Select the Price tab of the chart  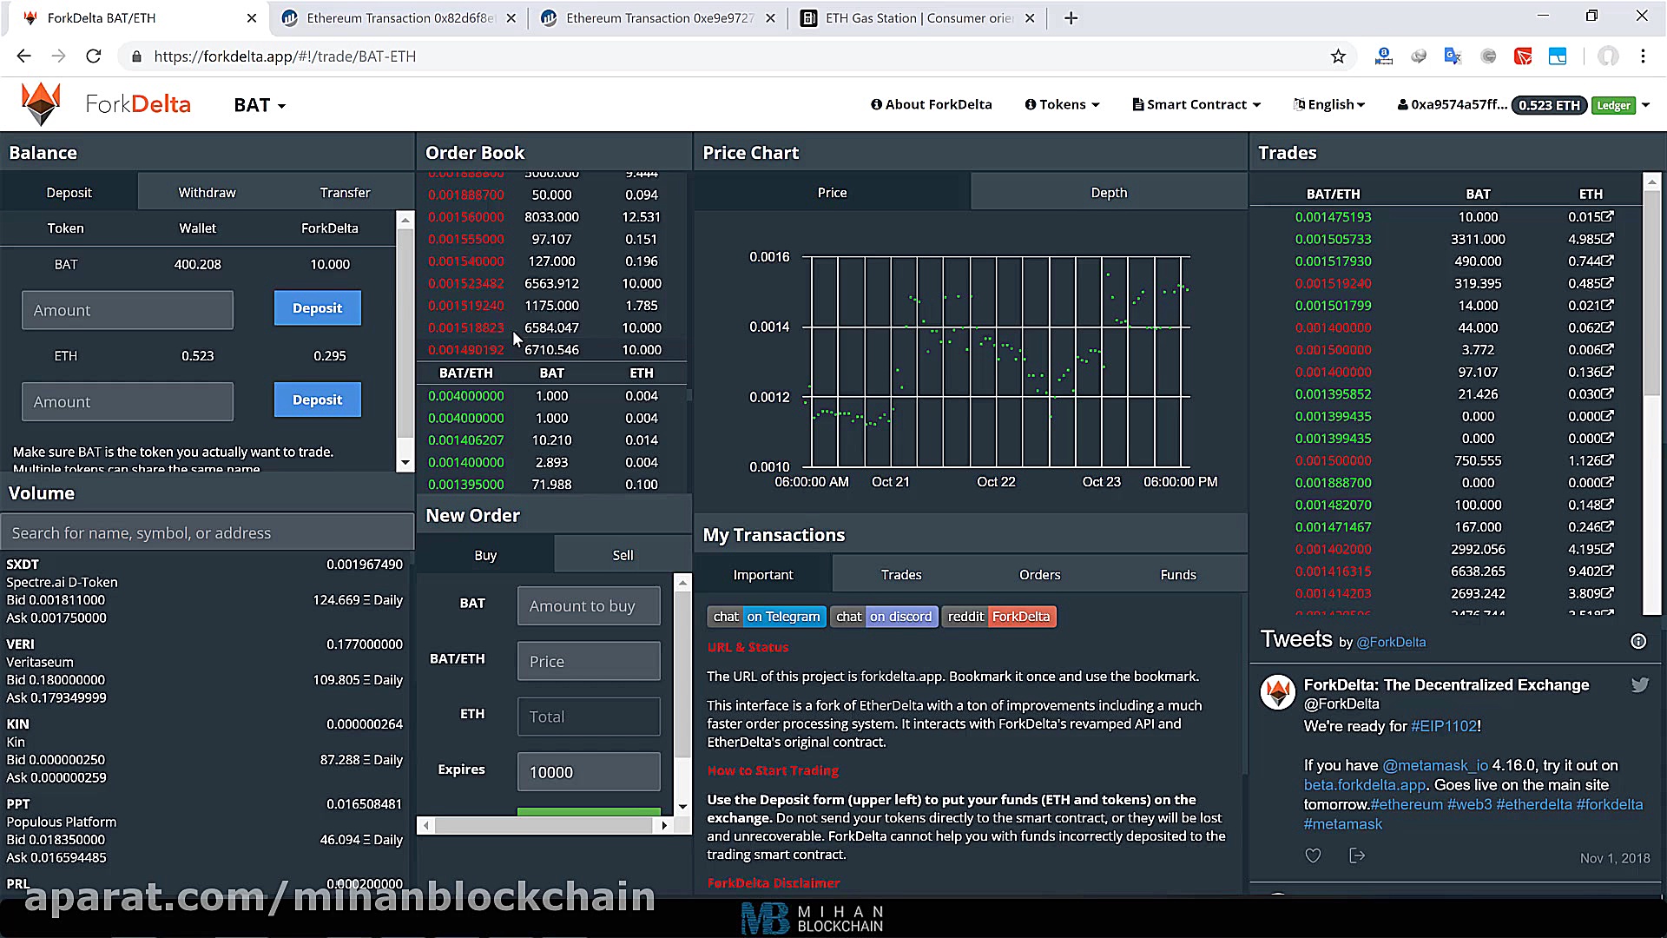click(x=832, y=192)
